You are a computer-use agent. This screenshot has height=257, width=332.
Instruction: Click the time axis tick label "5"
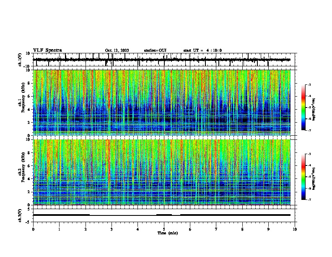(164, 229)
